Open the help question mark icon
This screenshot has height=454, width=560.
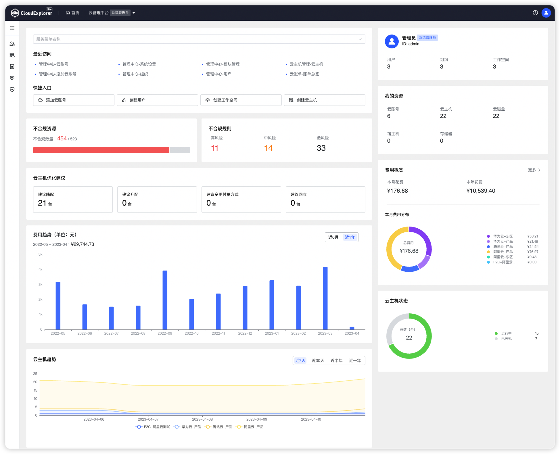pos(535,12)
